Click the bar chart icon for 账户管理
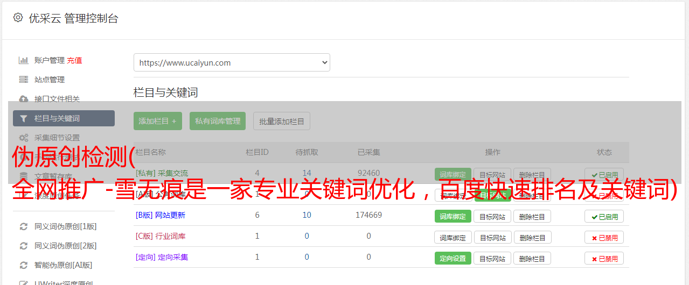 coord(24,60)
